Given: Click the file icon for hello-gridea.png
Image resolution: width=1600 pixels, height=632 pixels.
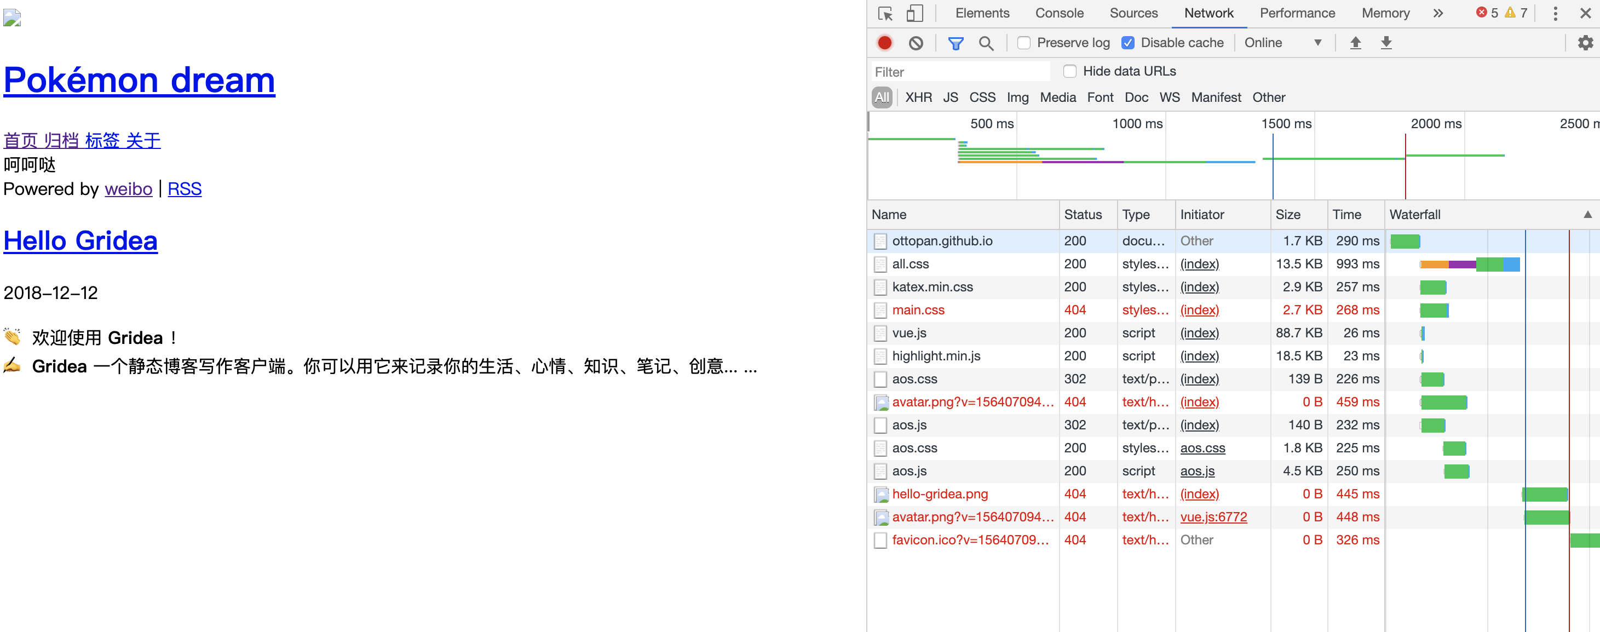Looking at the screenshot, I should click(880, 495).
